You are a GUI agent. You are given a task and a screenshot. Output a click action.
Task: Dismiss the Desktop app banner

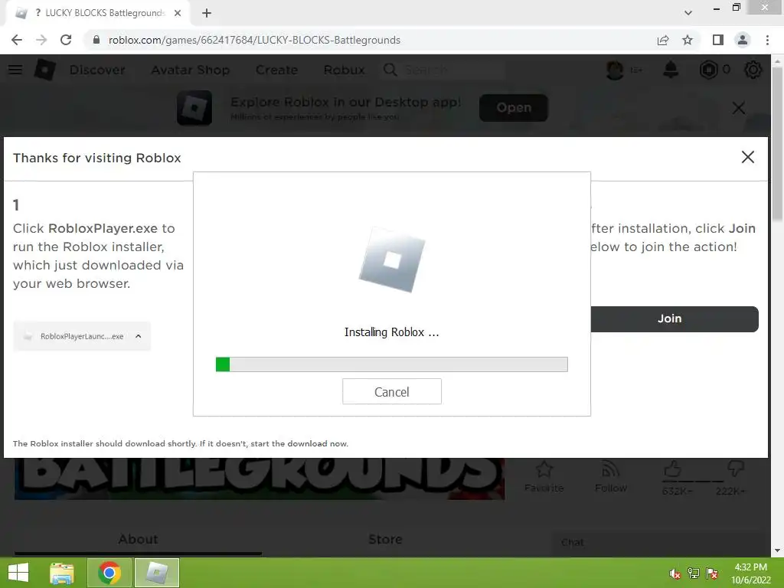click(x=739, y=108)
